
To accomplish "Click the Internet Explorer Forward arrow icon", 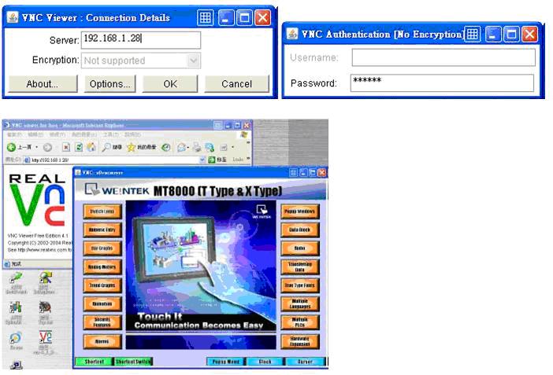I will 47,148.
